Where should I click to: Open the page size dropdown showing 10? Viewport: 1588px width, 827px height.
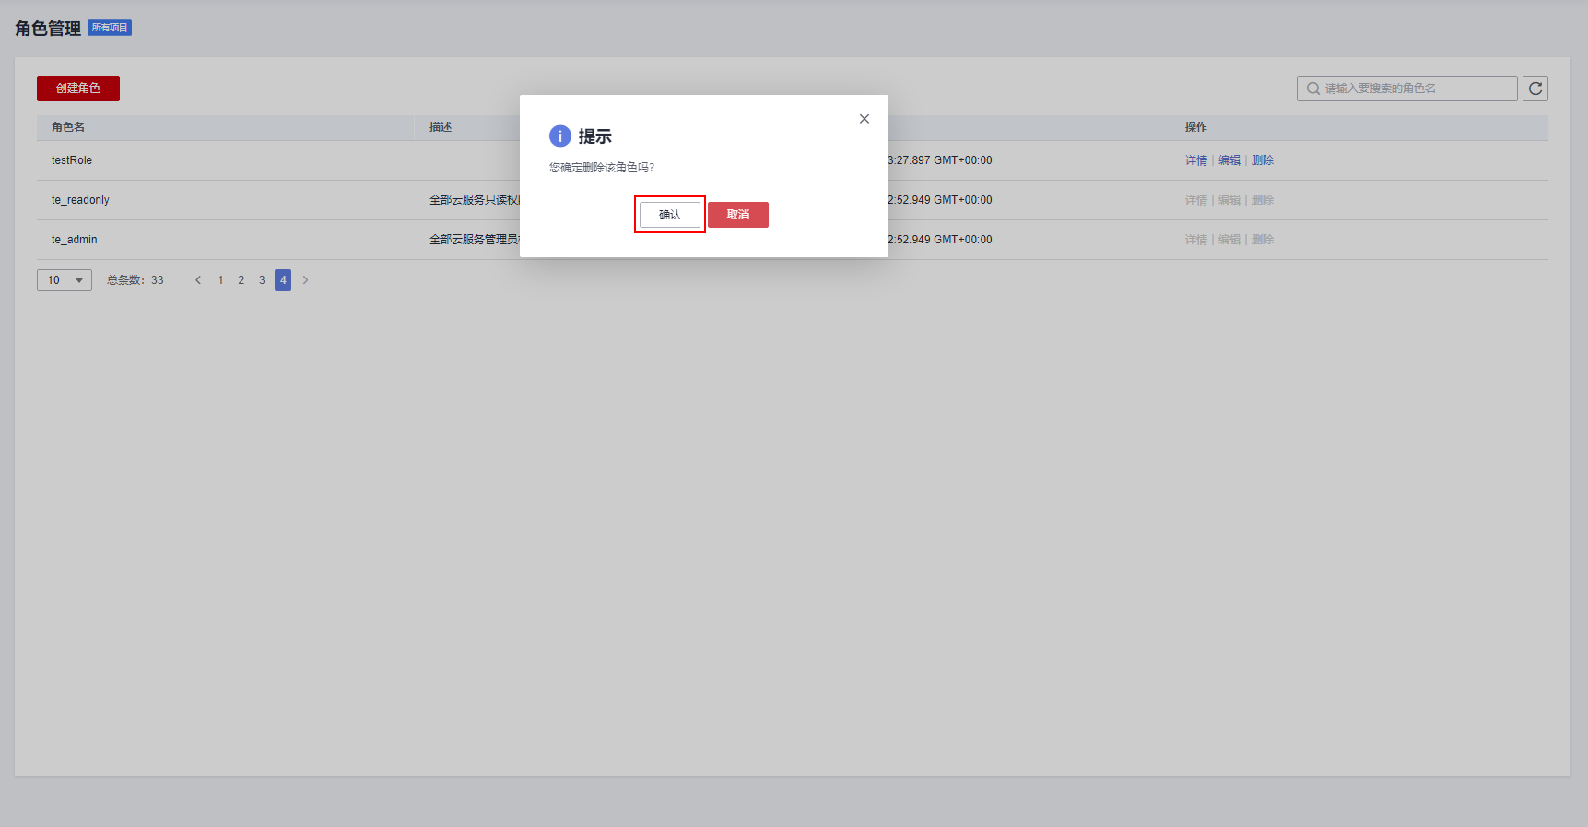pyautogui.click(x=65, y=280)
